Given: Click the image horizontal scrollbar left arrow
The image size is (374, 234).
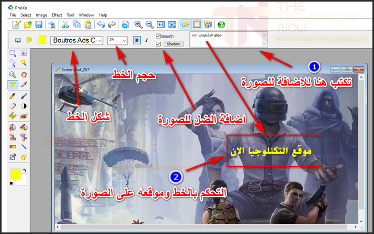Looking at the screenshot, I should point(58,227).
